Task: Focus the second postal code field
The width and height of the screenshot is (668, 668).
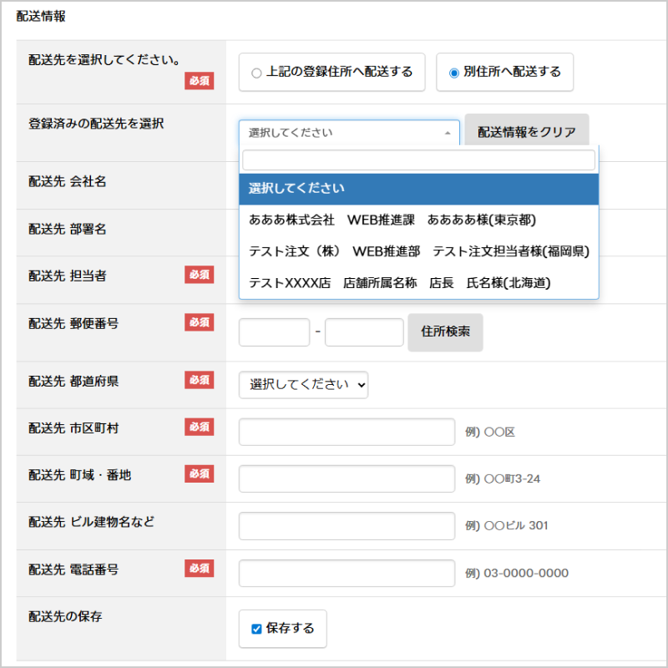Action: [364, 331]
